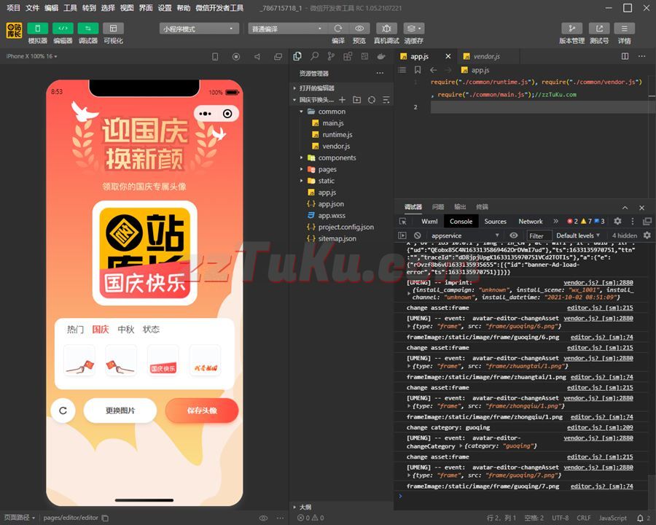Open the debugger problems tab
This screenshot has height=525, width=656.
click(438, 207)
